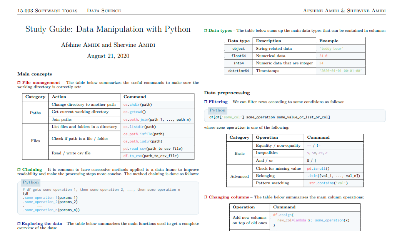This screenshot has height=231, width=402.
Task: Click the datetime64 data type cell
Action: tap(239, 71)
